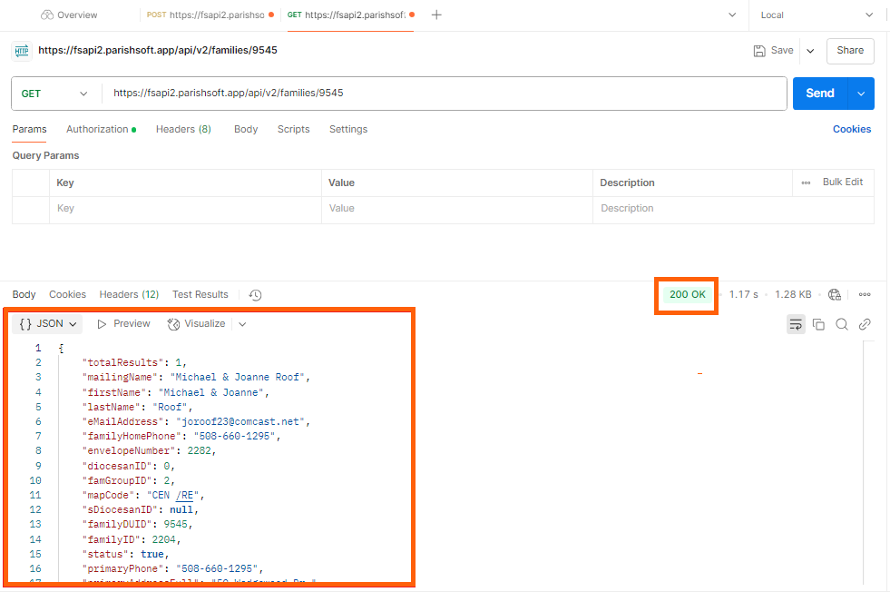Click the query params more options icon

(x=806, y=183)
